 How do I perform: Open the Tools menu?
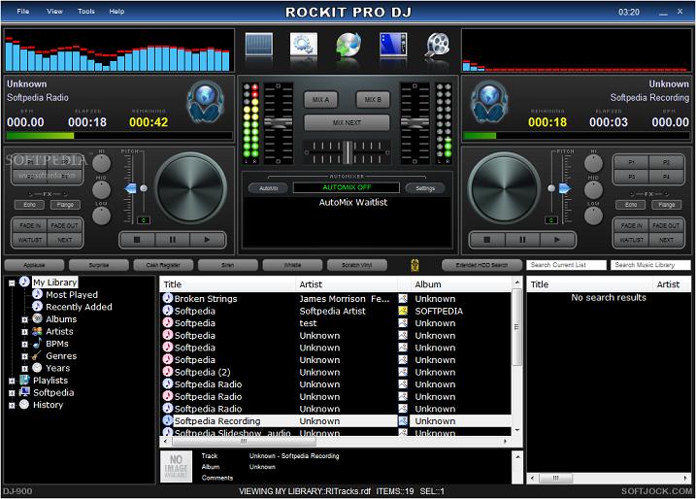(x=86, y=11)
